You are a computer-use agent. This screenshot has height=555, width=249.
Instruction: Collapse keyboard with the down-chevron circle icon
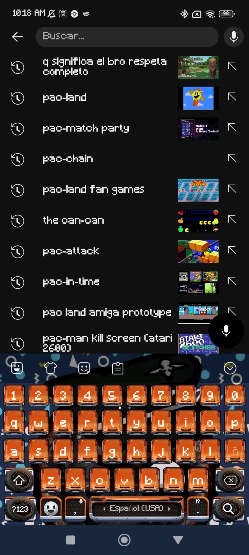point(230,368)
